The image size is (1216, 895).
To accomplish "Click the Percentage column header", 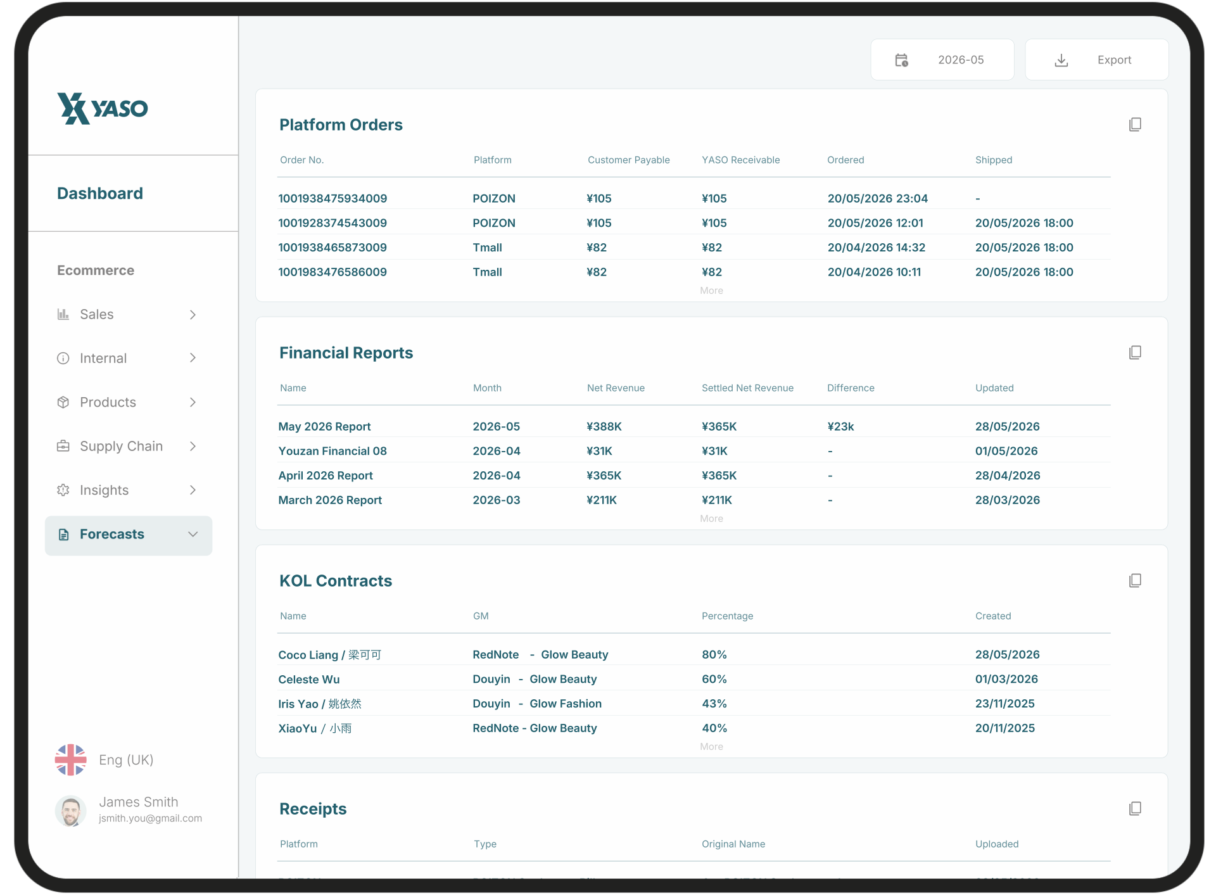I will pyautogui.click(x=728, y=616).
